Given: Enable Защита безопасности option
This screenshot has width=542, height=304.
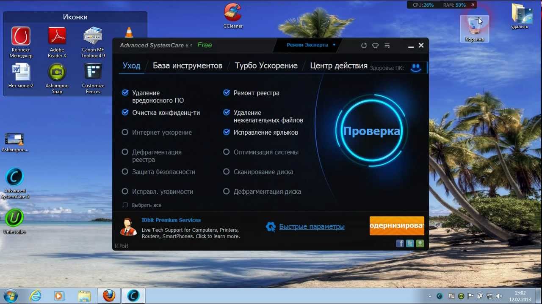Looking at the screenshot, I should click(125, 172).
